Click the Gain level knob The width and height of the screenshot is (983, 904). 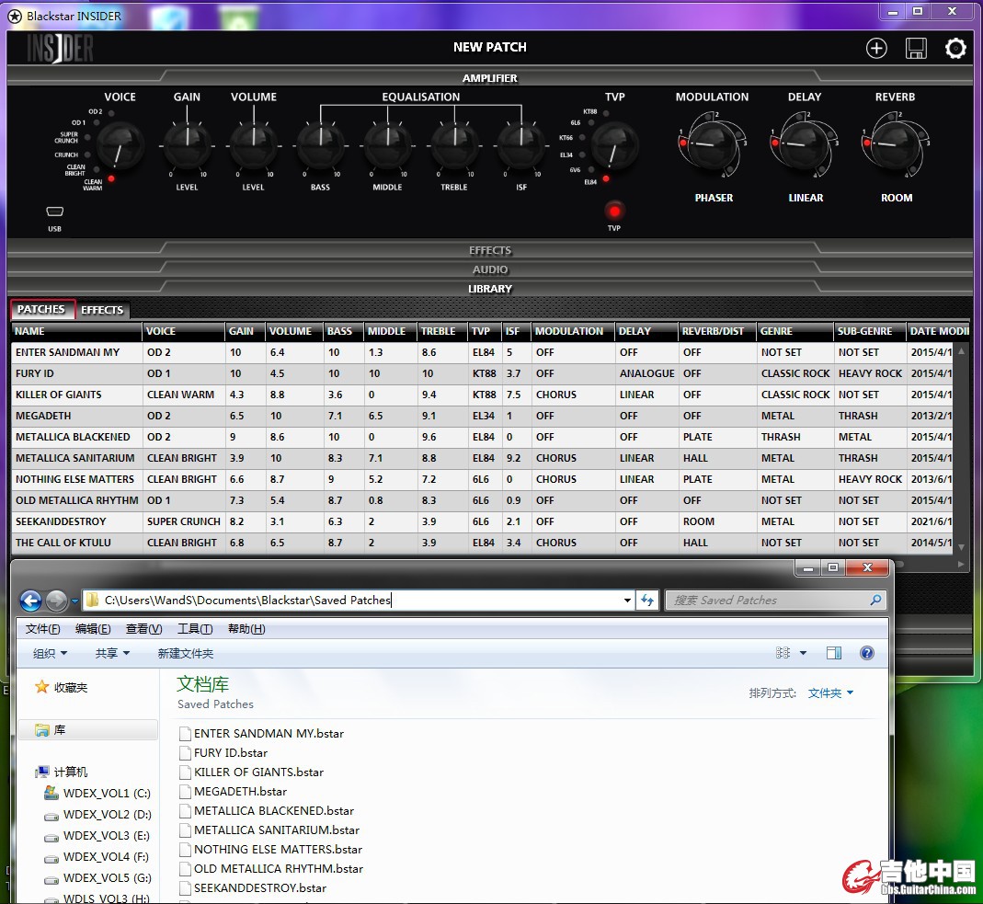point(187,144)
